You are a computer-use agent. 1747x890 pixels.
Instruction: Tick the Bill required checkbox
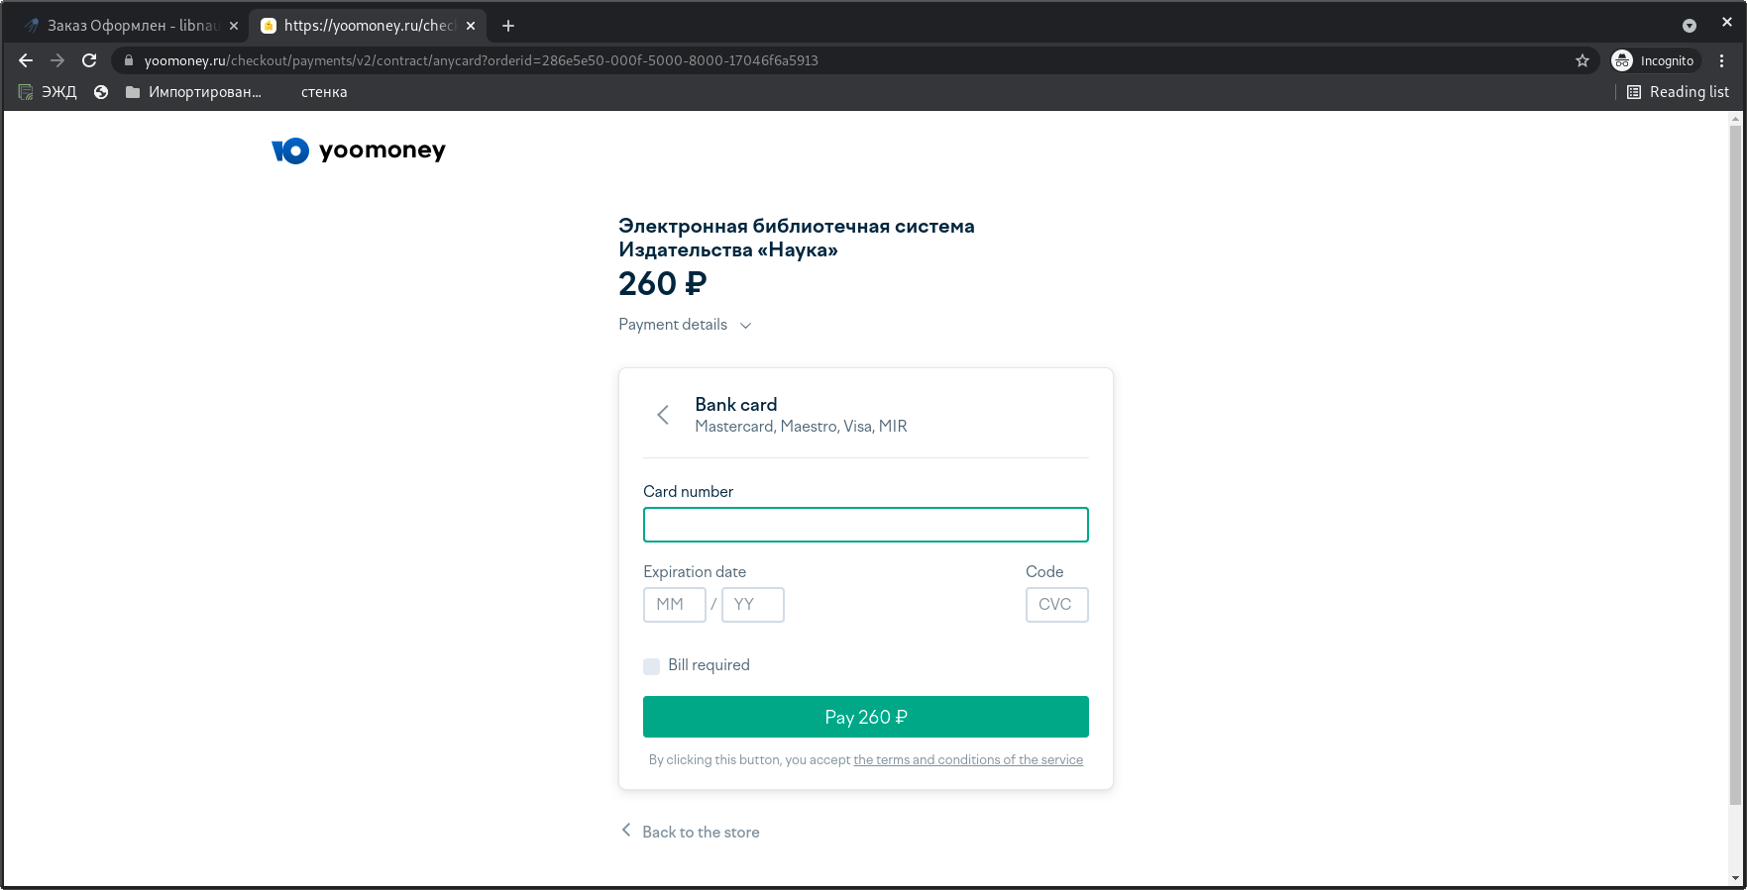[x=651, y=666]
